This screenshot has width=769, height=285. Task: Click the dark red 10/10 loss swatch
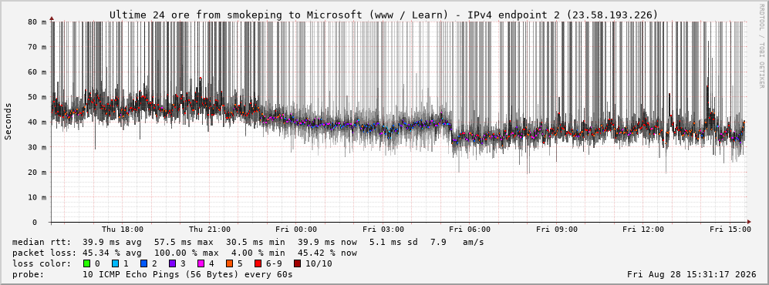coord(297,263)
